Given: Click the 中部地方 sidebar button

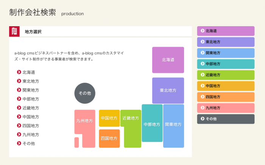Looking at the screenshot, I should pyautogui.click(x=226, y=64).
